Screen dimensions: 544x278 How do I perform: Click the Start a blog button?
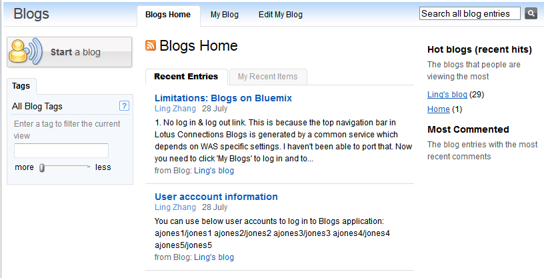point(69,52)
